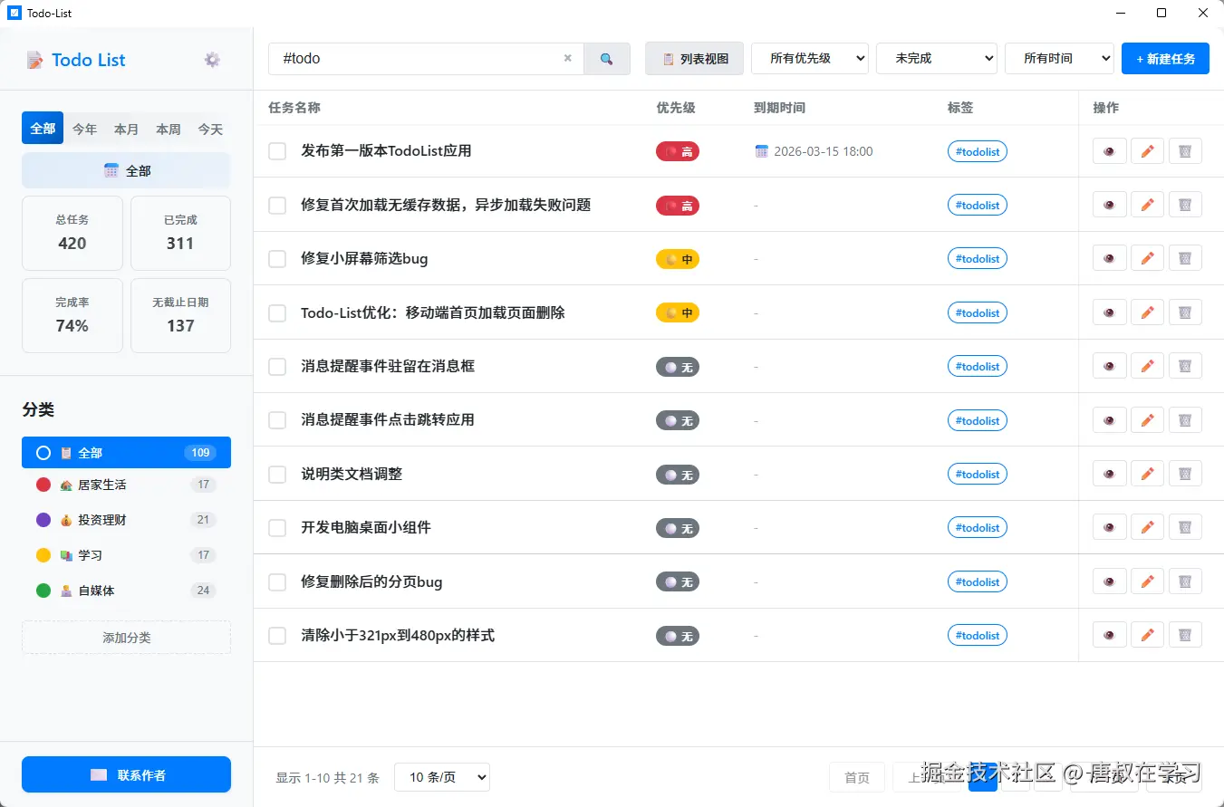Tick the checkbox for 清除小于321px到480px的样式
The image size is (1224, 807).
pyautogui.click(x=276, y=635)
